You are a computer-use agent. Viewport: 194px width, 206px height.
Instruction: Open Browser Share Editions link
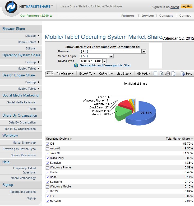pyautogui.click(x=31, y=48)
